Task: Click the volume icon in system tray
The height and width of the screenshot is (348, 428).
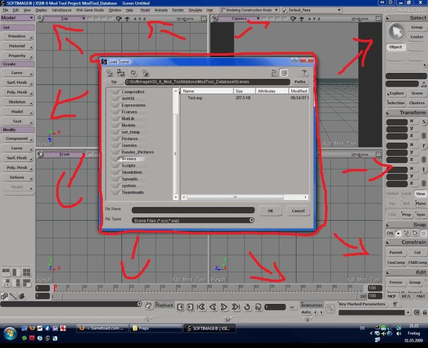Action: pos(399,333)
